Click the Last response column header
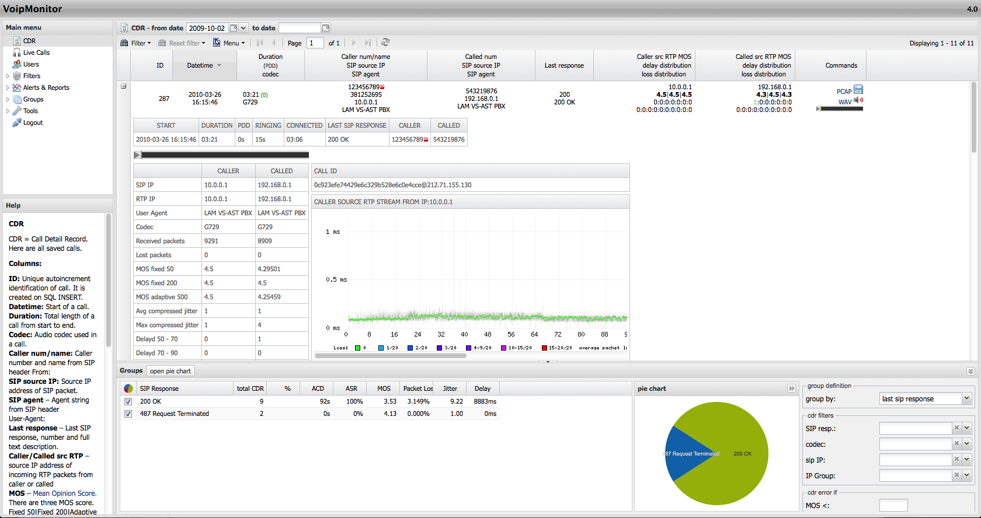Image resolution: width=981 pixels, height=518 pixels. coord(564,65)
